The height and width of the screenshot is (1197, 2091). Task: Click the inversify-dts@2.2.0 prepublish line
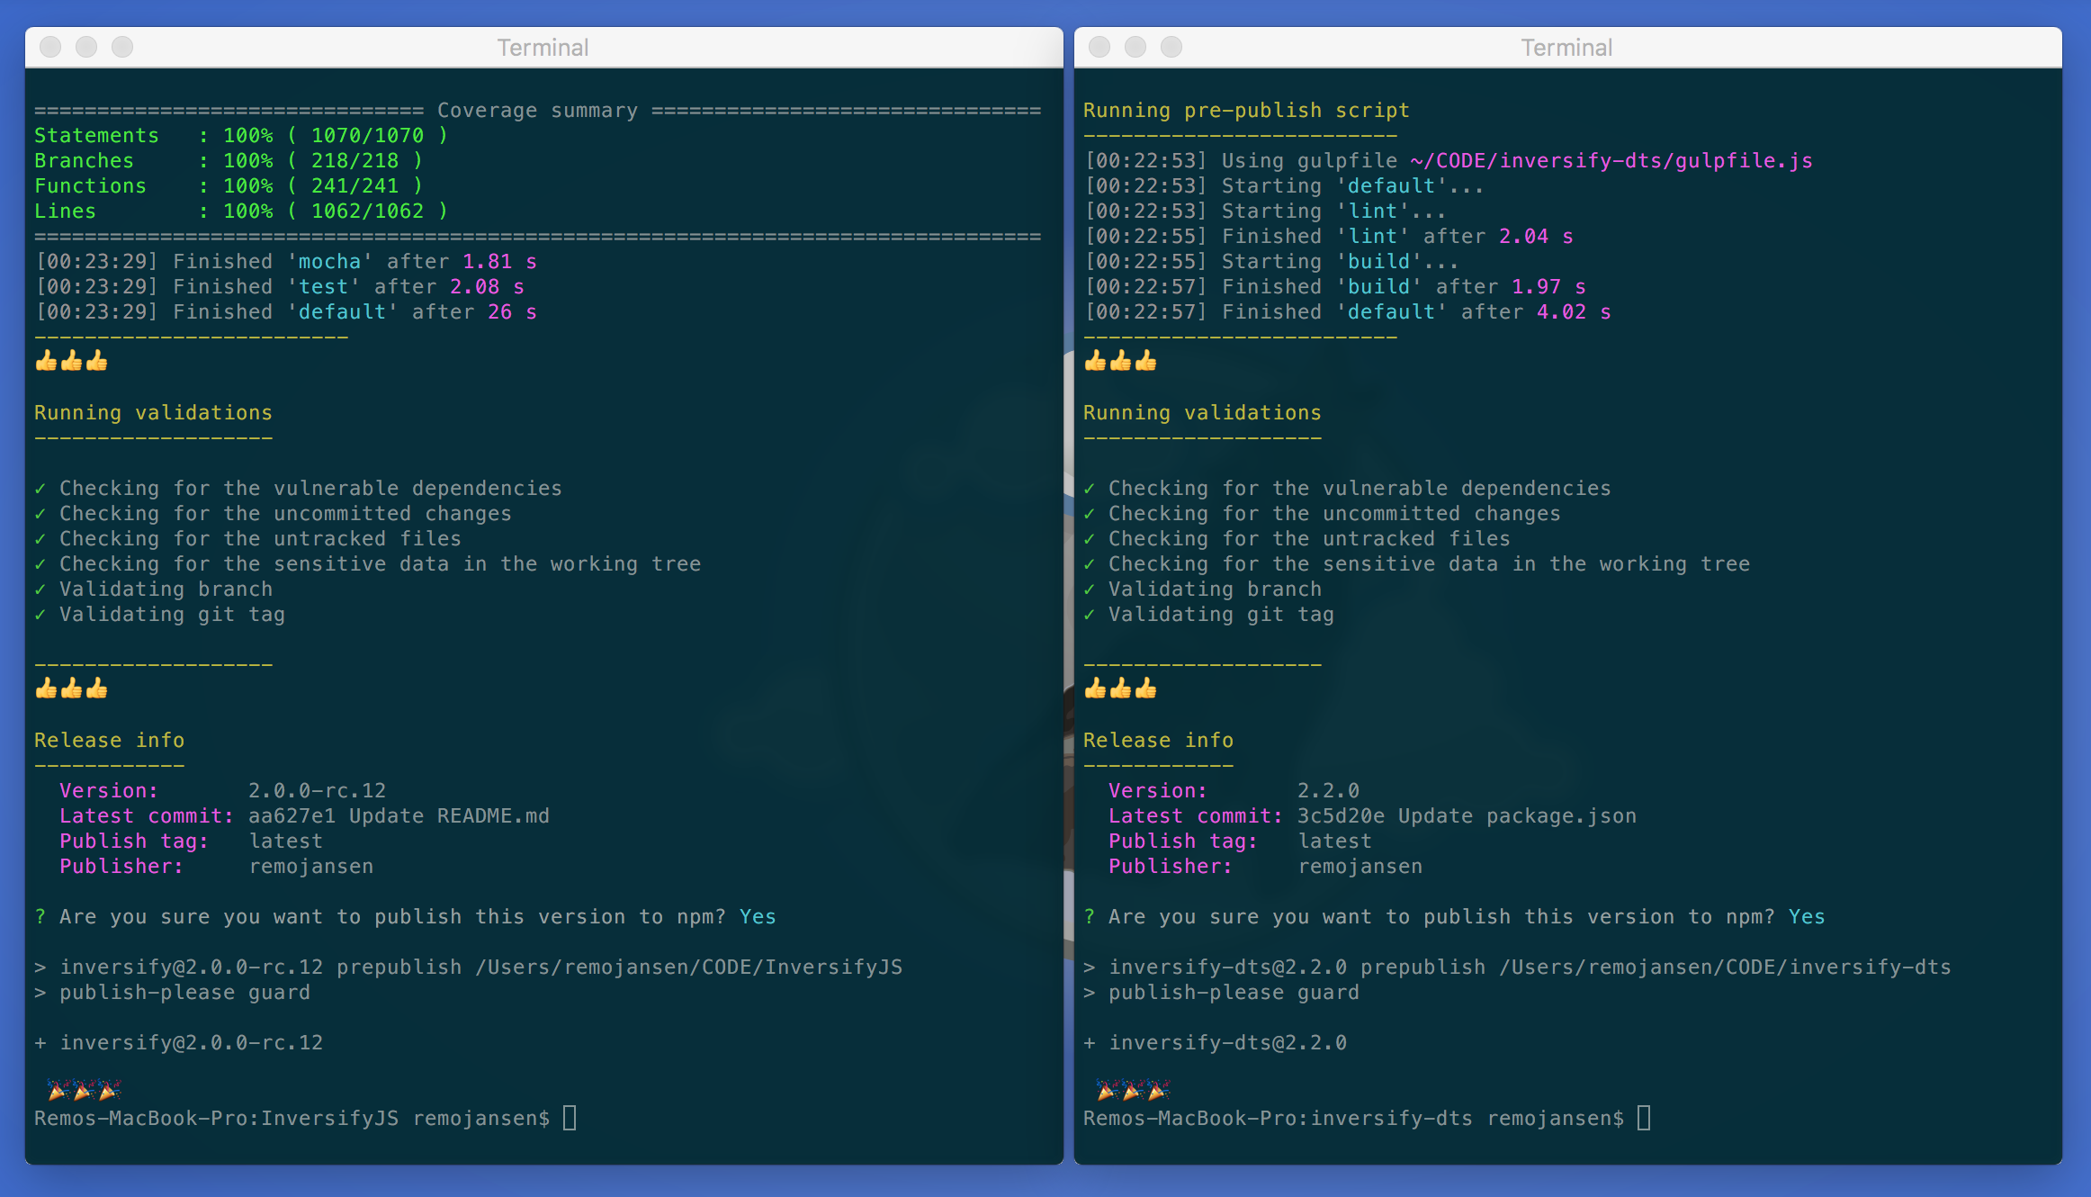(1517, 967)
